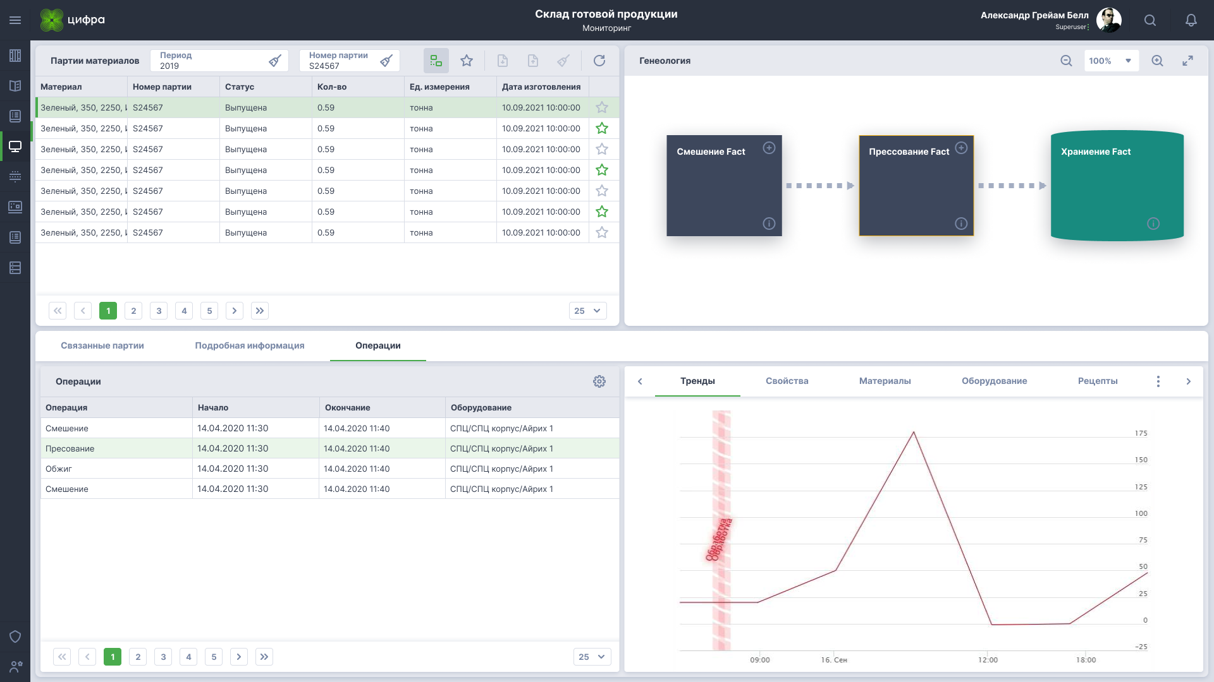
Task: Go to page 3 of Операции table
Action: pos(163,657)
